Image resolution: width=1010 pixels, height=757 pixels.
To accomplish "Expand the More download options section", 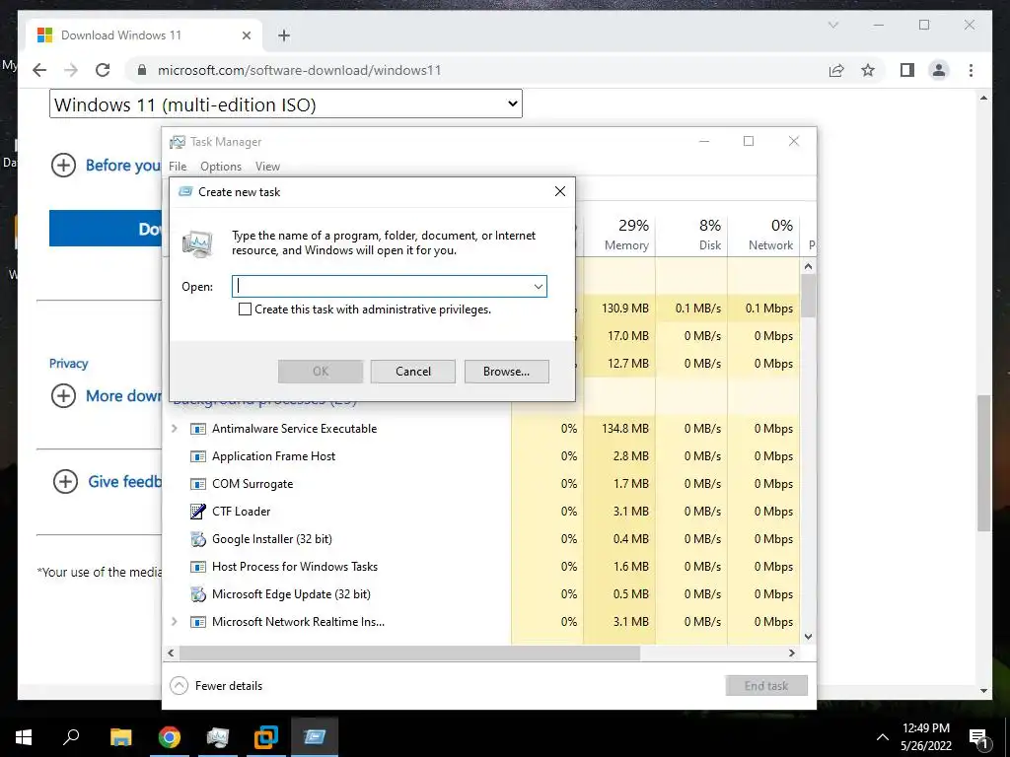I will pos(63,396).
